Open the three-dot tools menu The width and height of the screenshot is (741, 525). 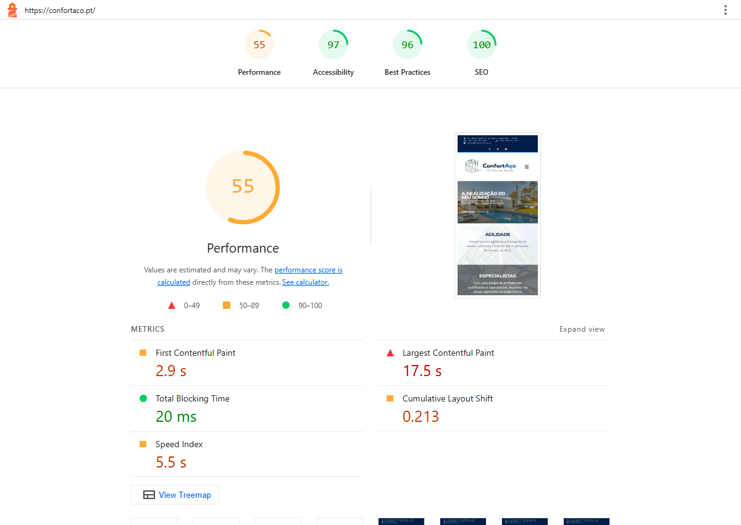726,10
